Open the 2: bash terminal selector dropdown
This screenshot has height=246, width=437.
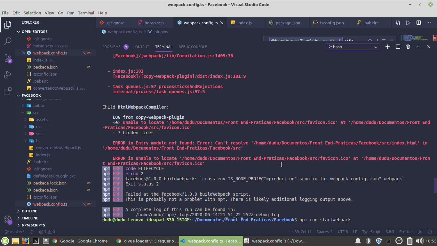(353, 47)
